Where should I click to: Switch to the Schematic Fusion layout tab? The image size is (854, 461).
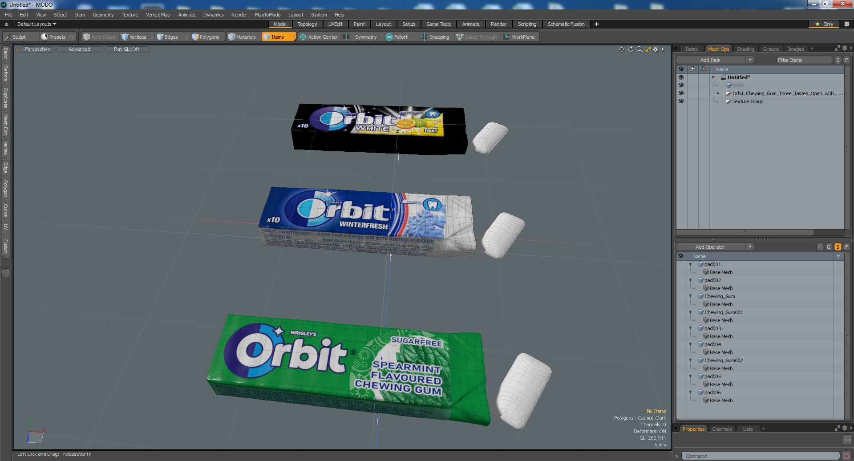tap(566, 24)
